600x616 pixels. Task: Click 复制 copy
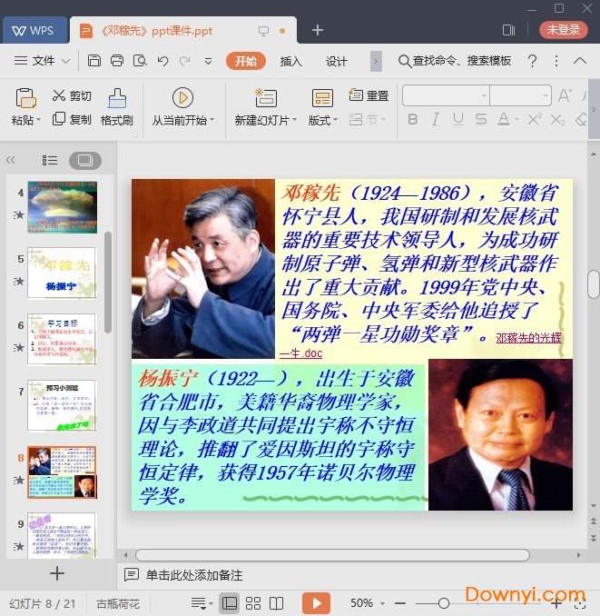72,119
